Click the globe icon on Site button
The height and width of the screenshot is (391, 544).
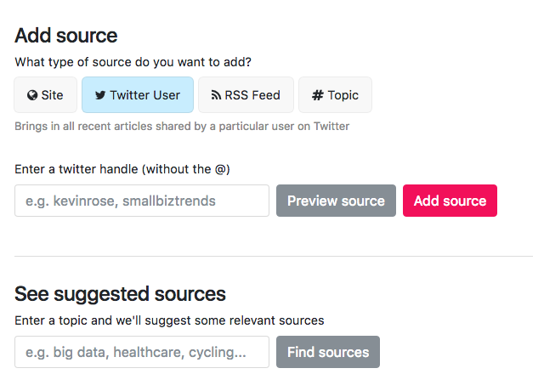click(x=32, y=95)
